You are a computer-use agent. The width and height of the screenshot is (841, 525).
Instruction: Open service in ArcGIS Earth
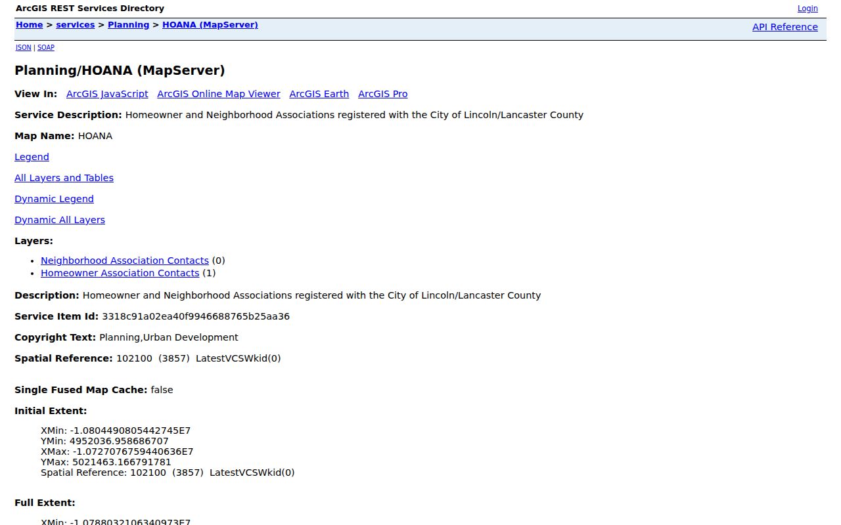click(319, 94)
